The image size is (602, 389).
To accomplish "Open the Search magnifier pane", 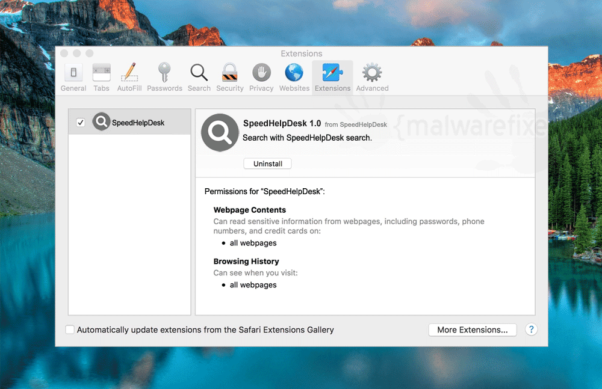I will pyautogui.click(x=199, y=78).
